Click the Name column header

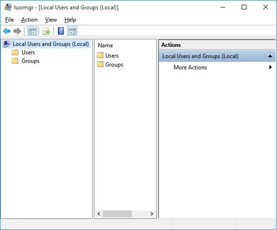click(x=105, y=45)
